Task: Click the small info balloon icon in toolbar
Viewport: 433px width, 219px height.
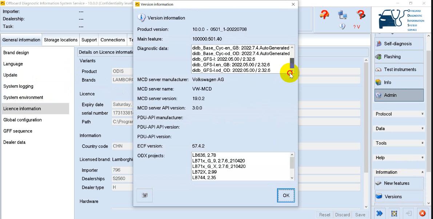Action: (x=342, y=26)
